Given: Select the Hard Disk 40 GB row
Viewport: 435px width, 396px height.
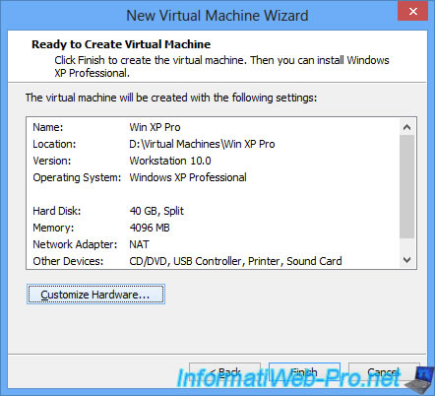Looking at the screenshot, I should pyautogui.click(x=213, y=211).
